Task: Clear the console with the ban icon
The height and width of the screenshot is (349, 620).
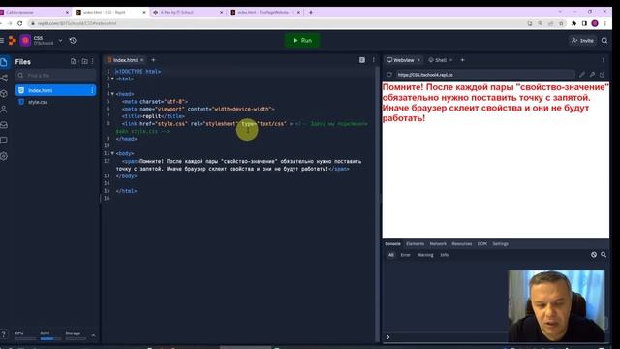Action: pyautogui.click(x=594, y=255)
